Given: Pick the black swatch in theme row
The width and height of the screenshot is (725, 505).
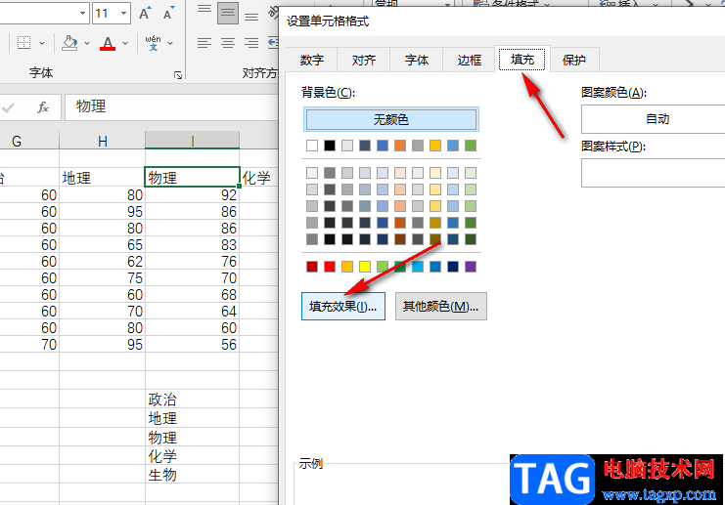Looking at the screenshot, I should tap(330, 146).
